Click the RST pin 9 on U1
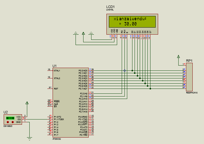This screenshot has height=144, width=204. coord(50,88)
